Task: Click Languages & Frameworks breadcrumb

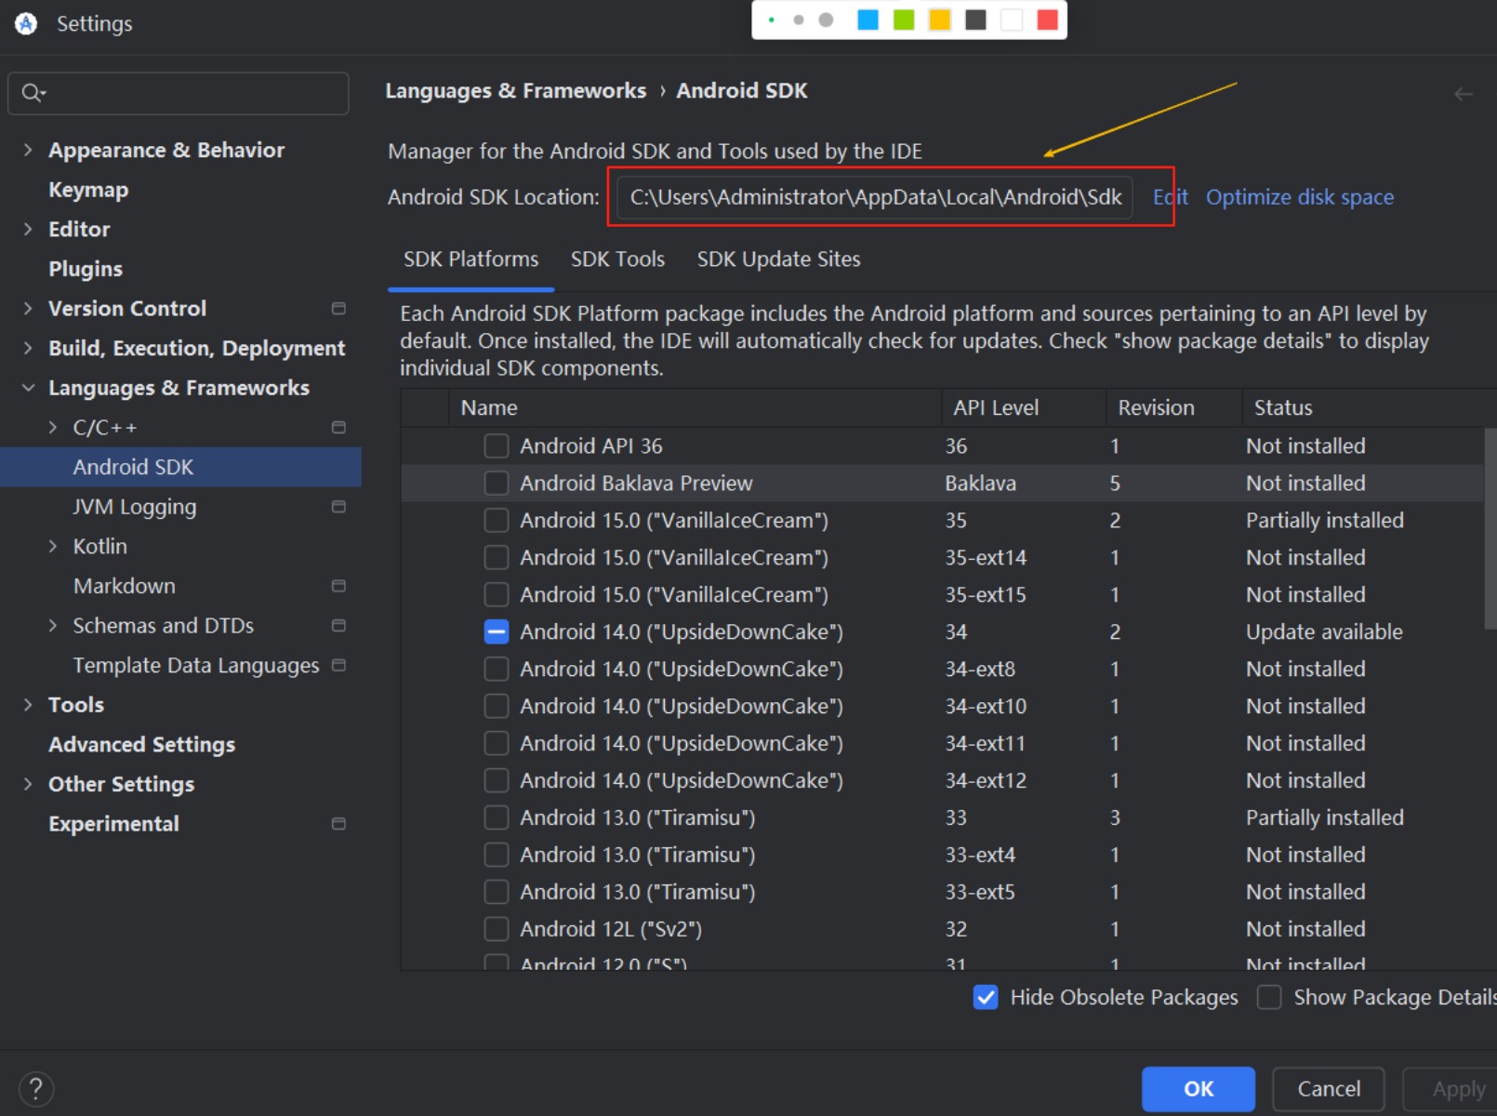Action: click(515, 90)
